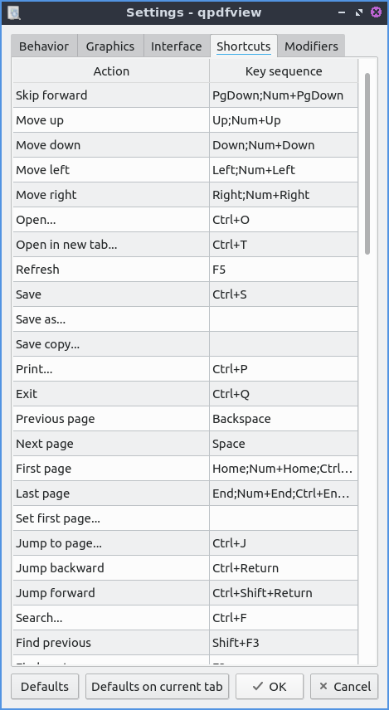Click the Action column header
389x710 pixels.
coord(111,71)
